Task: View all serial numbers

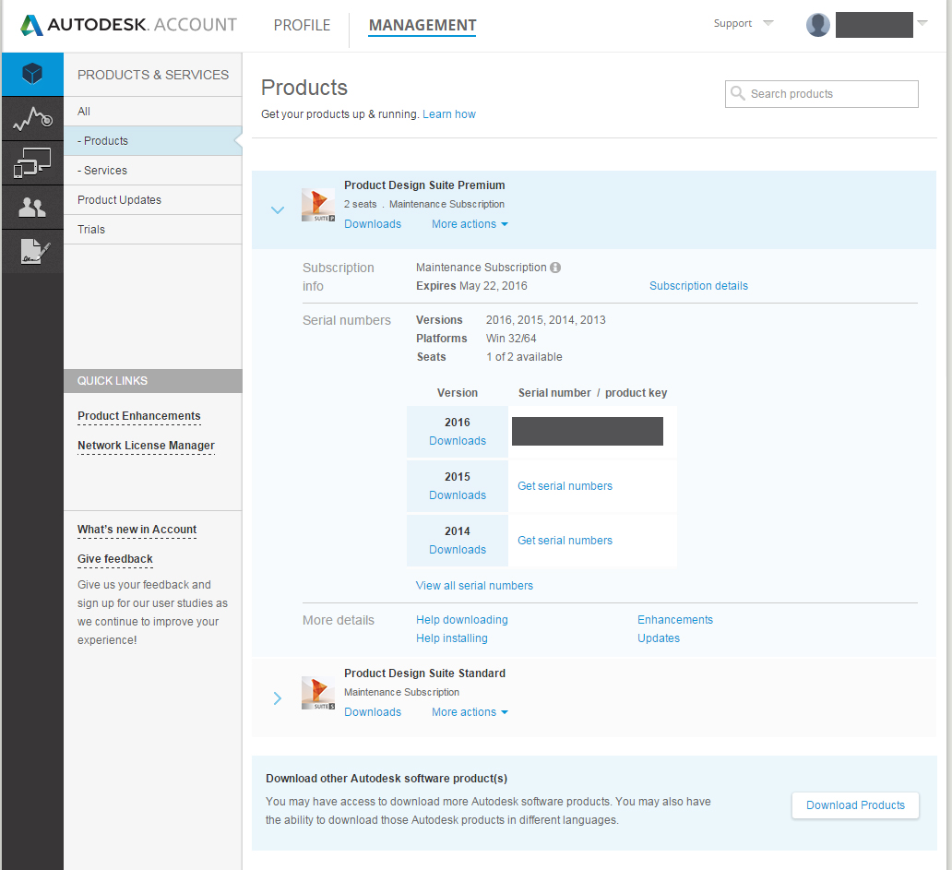Action: click(474, 585)
